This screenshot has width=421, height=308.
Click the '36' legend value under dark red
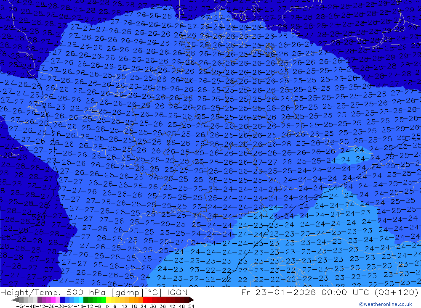point(163,306)
